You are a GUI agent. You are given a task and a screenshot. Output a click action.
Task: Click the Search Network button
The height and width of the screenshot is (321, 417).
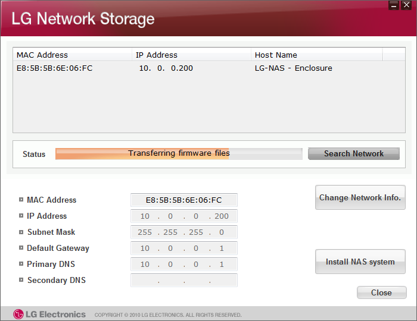(354, 153)
